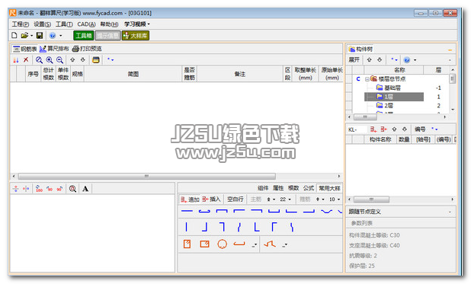
Task: Move node down in component tree toolbar
Action: [380, 59]
